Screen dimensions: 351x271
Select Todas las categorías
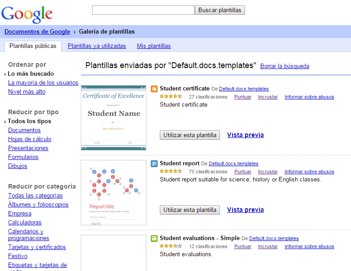click(35, 195)
